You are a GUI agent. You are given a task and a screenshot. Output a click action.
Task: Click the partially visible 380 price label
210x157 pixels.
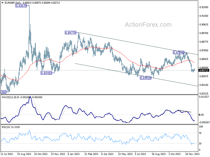3,92
